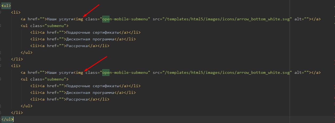Toggle fold marker beside second top-level <li> line
Image resolution: width=335 pixels, height=123 pixels.
1,66
